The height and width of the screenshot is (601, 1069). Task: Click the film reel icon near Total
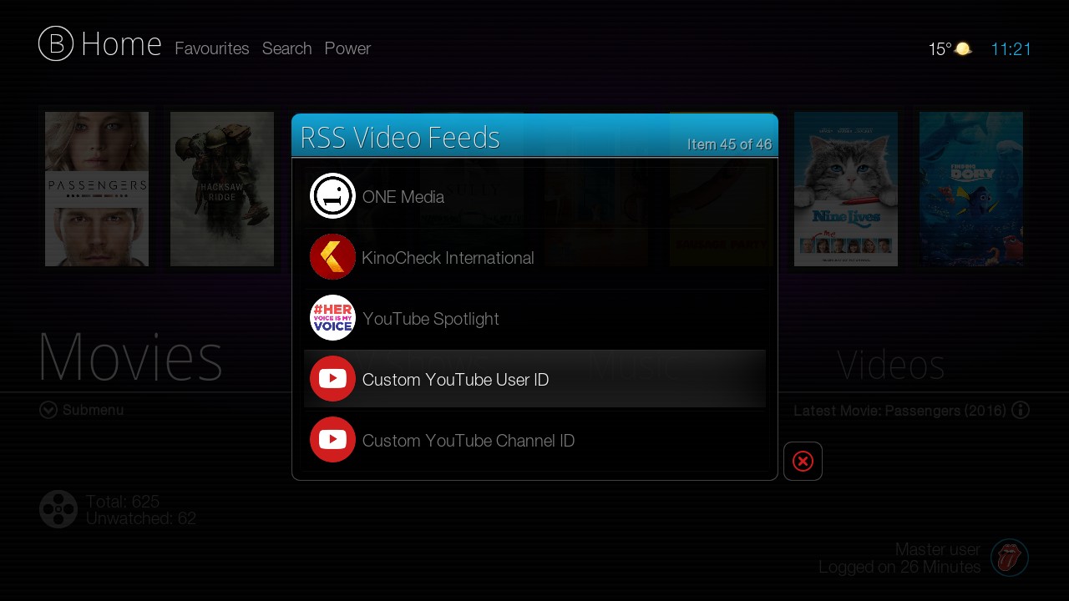click(58, 509)
